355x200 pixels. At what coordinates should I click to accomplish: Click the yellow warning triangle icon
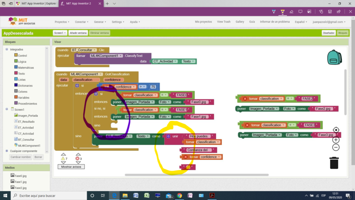click(63, 158)
